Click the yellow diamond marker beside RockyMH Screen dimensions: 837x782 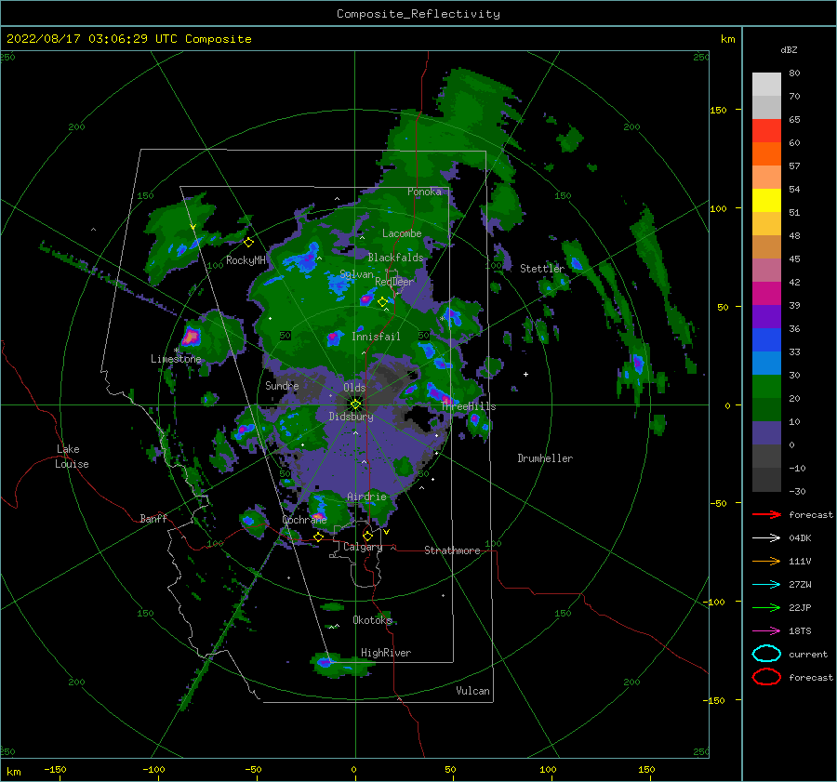(x=248, y=243)
